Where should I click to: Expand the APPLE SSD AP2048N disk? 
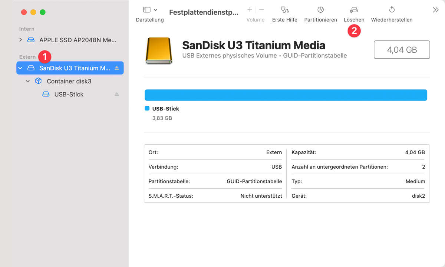20,40
